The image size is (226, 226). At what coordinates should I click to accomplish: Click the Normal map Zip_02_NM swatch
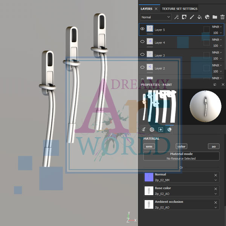pos(149,177)
